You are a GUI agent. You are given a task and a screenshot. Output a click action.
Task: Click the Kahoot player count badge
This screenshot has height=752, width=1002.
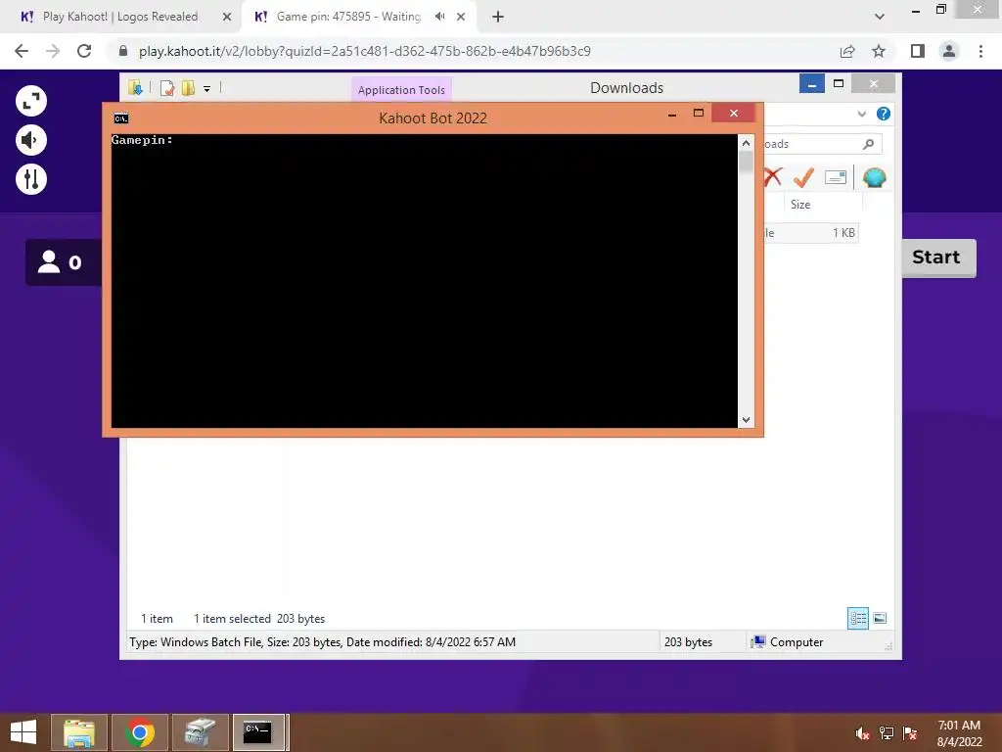point(64,262)
